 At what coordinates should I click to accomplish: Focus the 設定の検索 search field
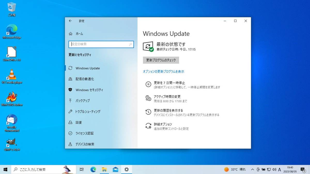click(101, 44)
